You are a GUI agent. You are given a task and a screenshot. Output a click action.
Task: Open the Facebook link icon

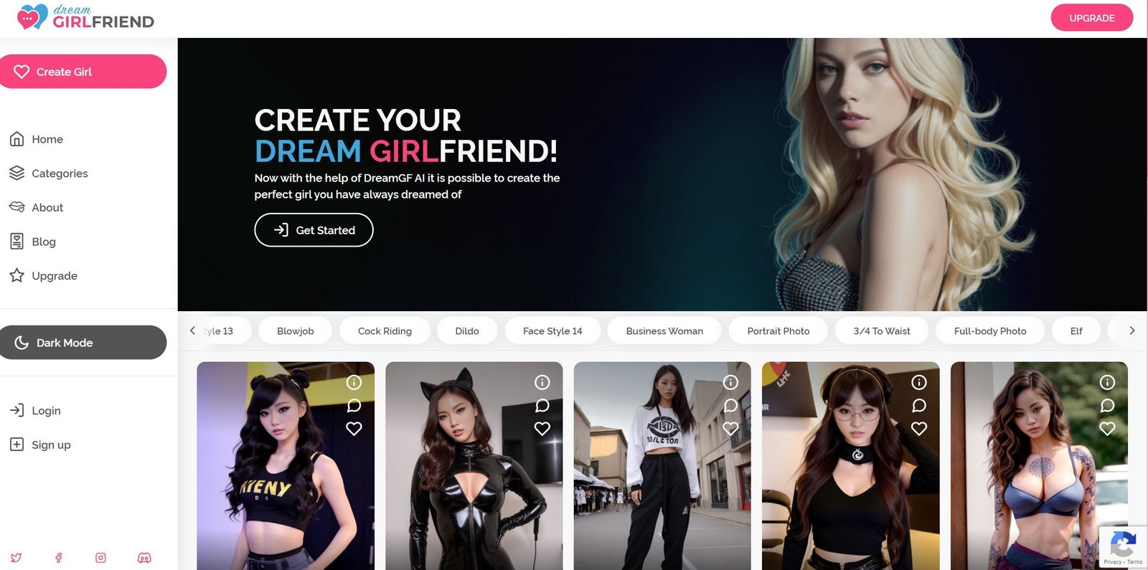tap(59, 558)
